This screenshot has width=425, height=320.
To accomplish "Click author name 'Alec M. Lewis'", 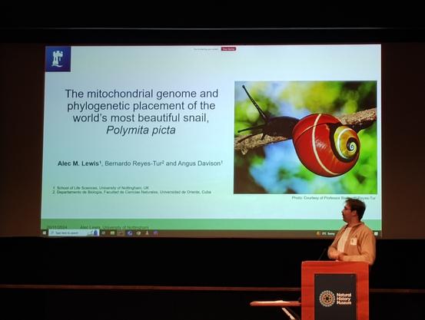I will click(x=79, y=163).
